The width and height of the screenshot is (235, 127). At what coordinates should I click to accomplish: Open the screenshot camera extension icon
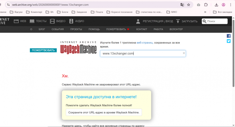[198, 5]
